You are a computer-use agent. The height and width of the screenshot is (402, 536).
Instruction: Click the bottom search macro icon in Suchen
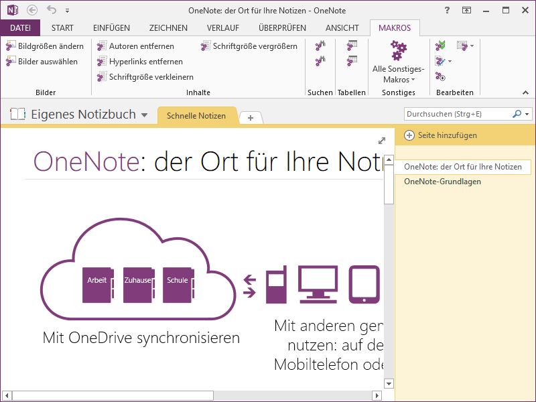pos(320,61)
